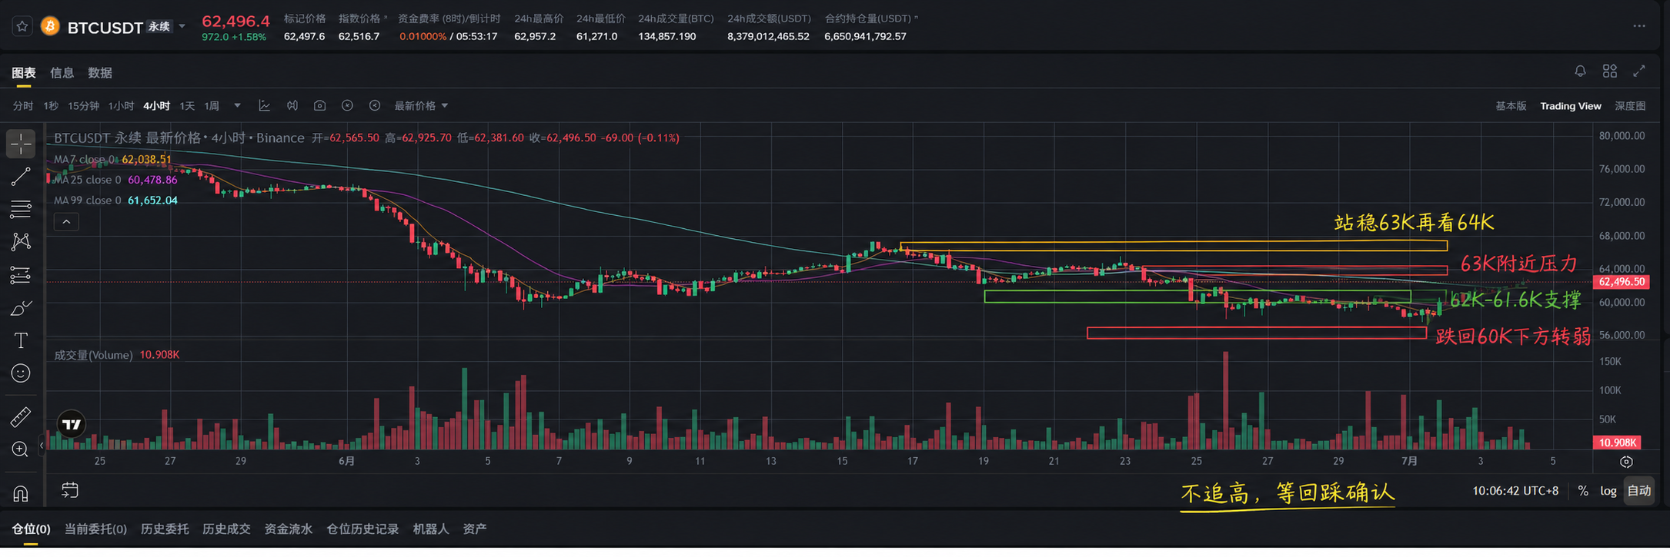Image resolution: width=1670 pixels, height=557 pixels.
Task: Open the technical indicators icon
Action: [264, 106]
